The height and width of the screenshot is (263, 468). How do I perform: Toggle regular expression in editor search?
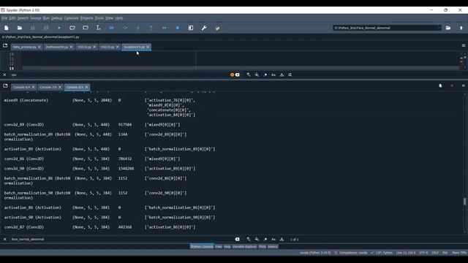pyautogui.click(x=265, y=75)
